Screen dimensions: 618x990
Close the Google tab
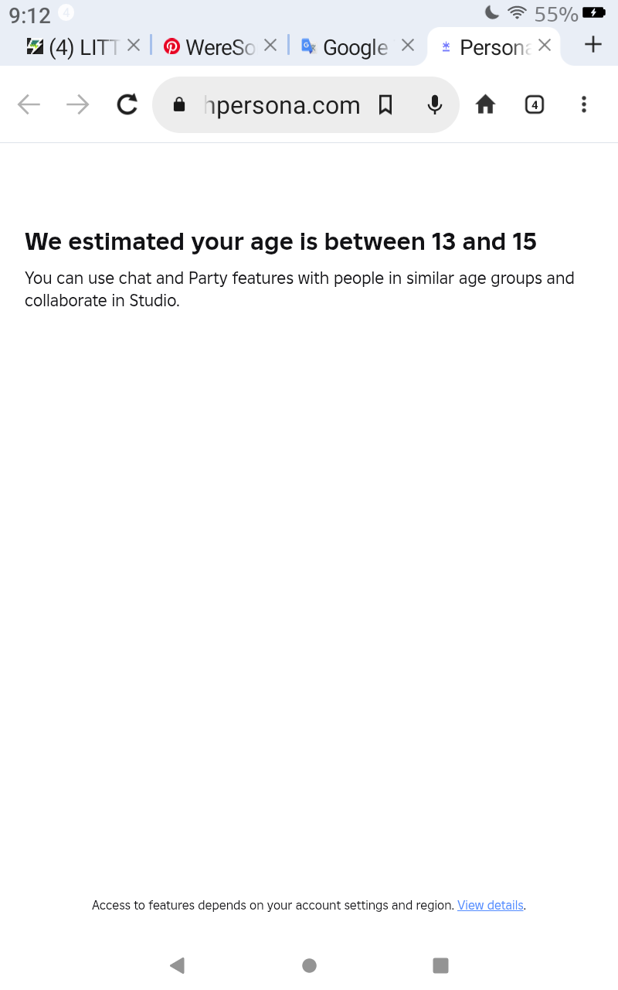408,46
